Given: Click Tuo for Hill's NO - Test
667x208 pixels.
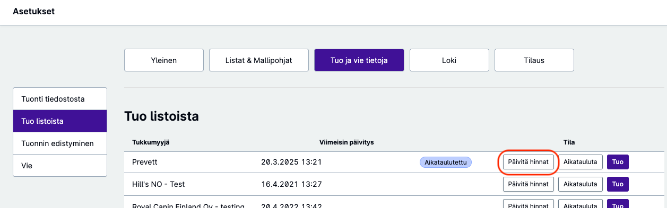Looking at the screenshot, I should (x=618, y=184).
